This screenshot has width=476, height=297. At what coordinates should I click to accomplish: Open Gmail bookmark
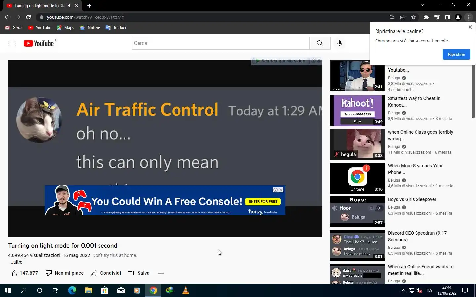[14, 28]
